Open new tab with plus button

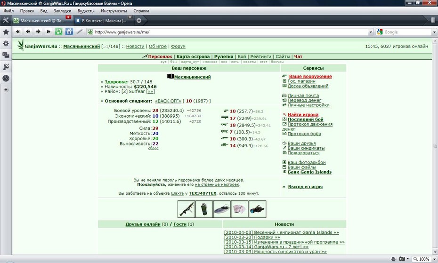tap(139, 20)
